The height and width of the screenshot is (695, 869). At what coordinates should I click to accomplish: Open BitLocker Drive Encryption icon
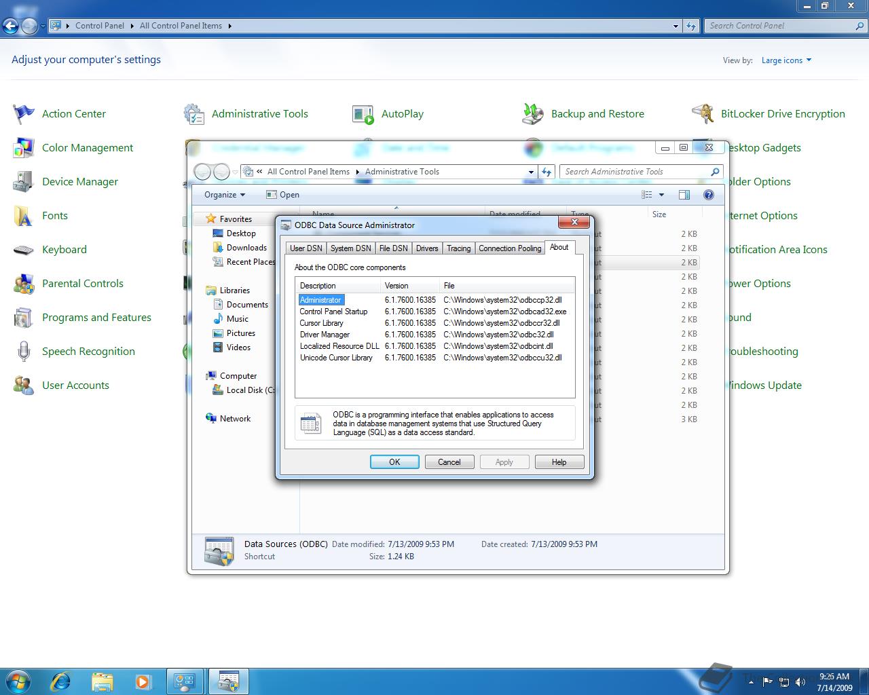coord(703,114)
